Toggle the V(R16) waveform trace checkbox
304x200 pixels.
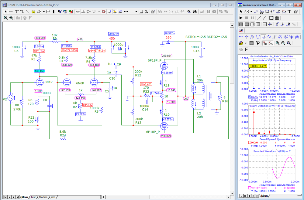click(250, 188)
